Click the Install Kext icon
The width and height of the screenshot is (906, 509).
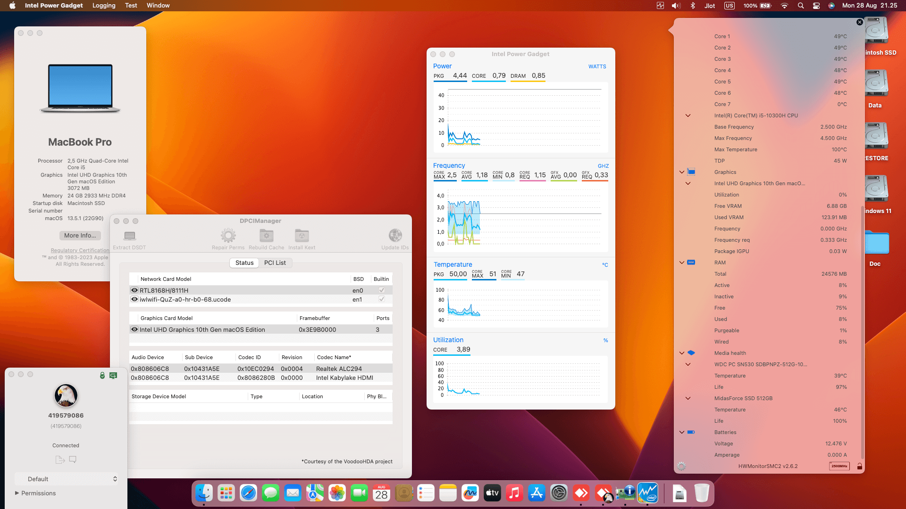(302, 235)
